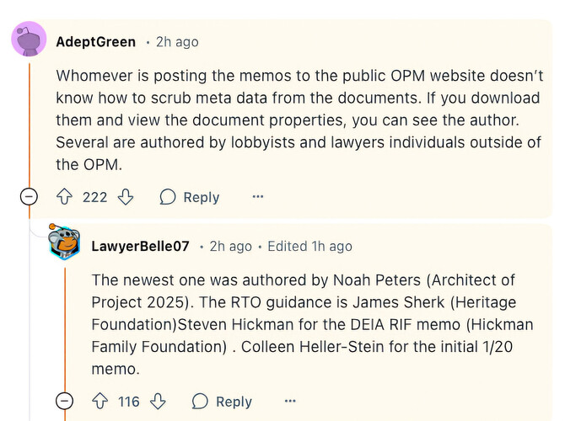565x421 pixels.
Task: Click the 222 vote count
Action: tap(94, 197)
